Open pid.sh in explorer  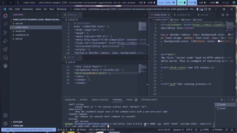[x=19, y=39]
